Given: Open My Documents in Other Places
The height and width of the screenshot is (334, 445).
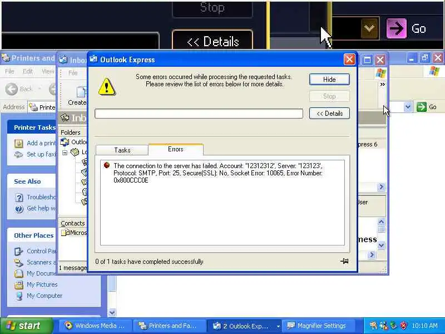Looking at the screenshot, I should 42,273.
